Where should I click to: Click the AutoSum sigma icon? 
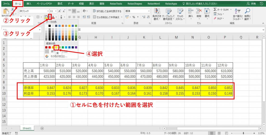click(x=215, y=10)
